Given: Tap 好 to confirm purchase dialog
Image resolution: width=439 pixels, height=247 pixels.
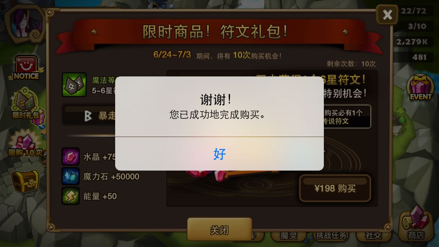Looking at the screenshot, I should point(219,154).
